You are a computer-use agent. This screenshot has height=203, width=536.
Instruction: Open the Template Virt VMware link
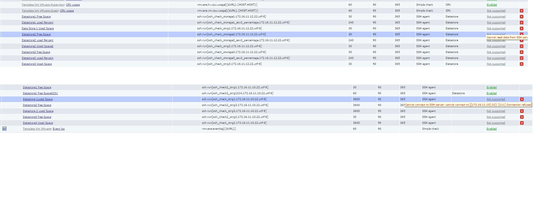(x=37, y=129)
